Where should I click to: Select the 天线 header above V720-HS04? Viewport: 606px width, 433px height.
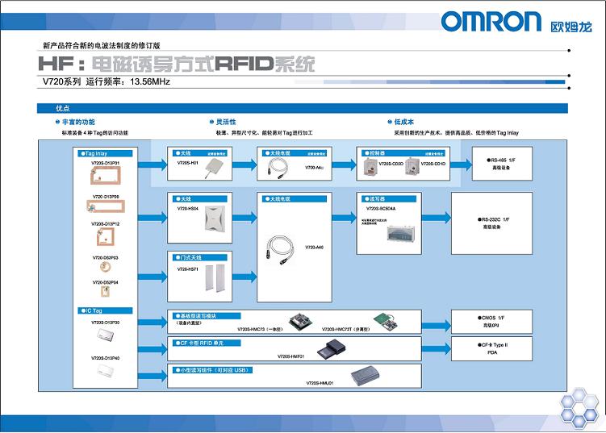pos(200,198)
